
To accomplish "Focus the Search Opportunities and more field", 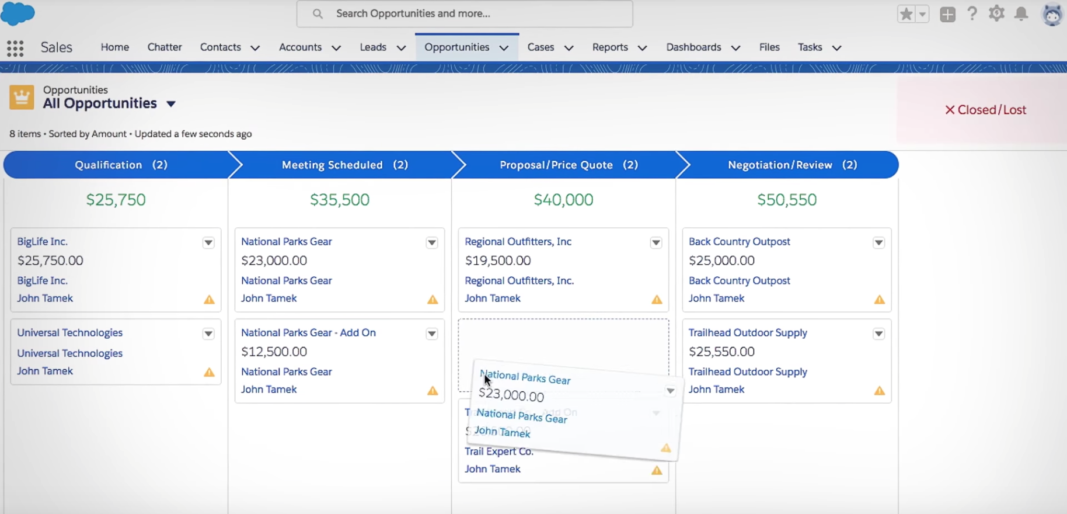I will pos(465,13).
